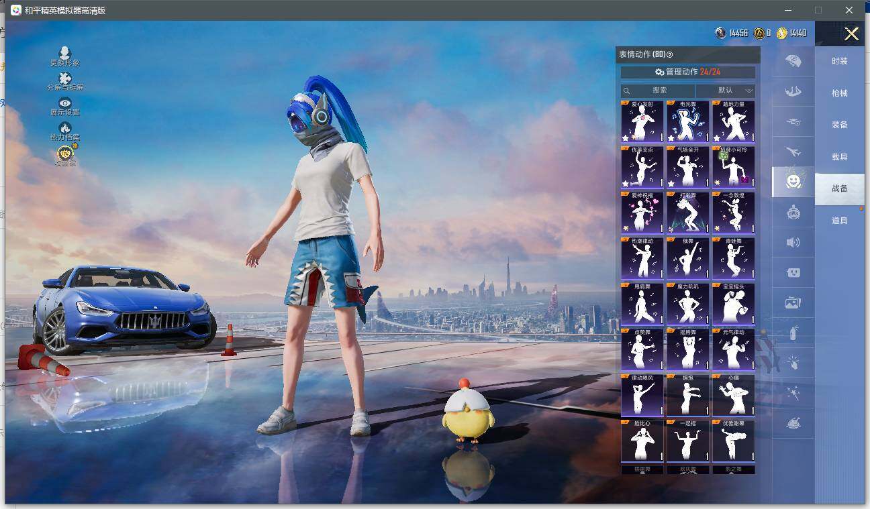Select the airplane category icon
This screenshot has height=509, width=870.
tap(793, 152)
